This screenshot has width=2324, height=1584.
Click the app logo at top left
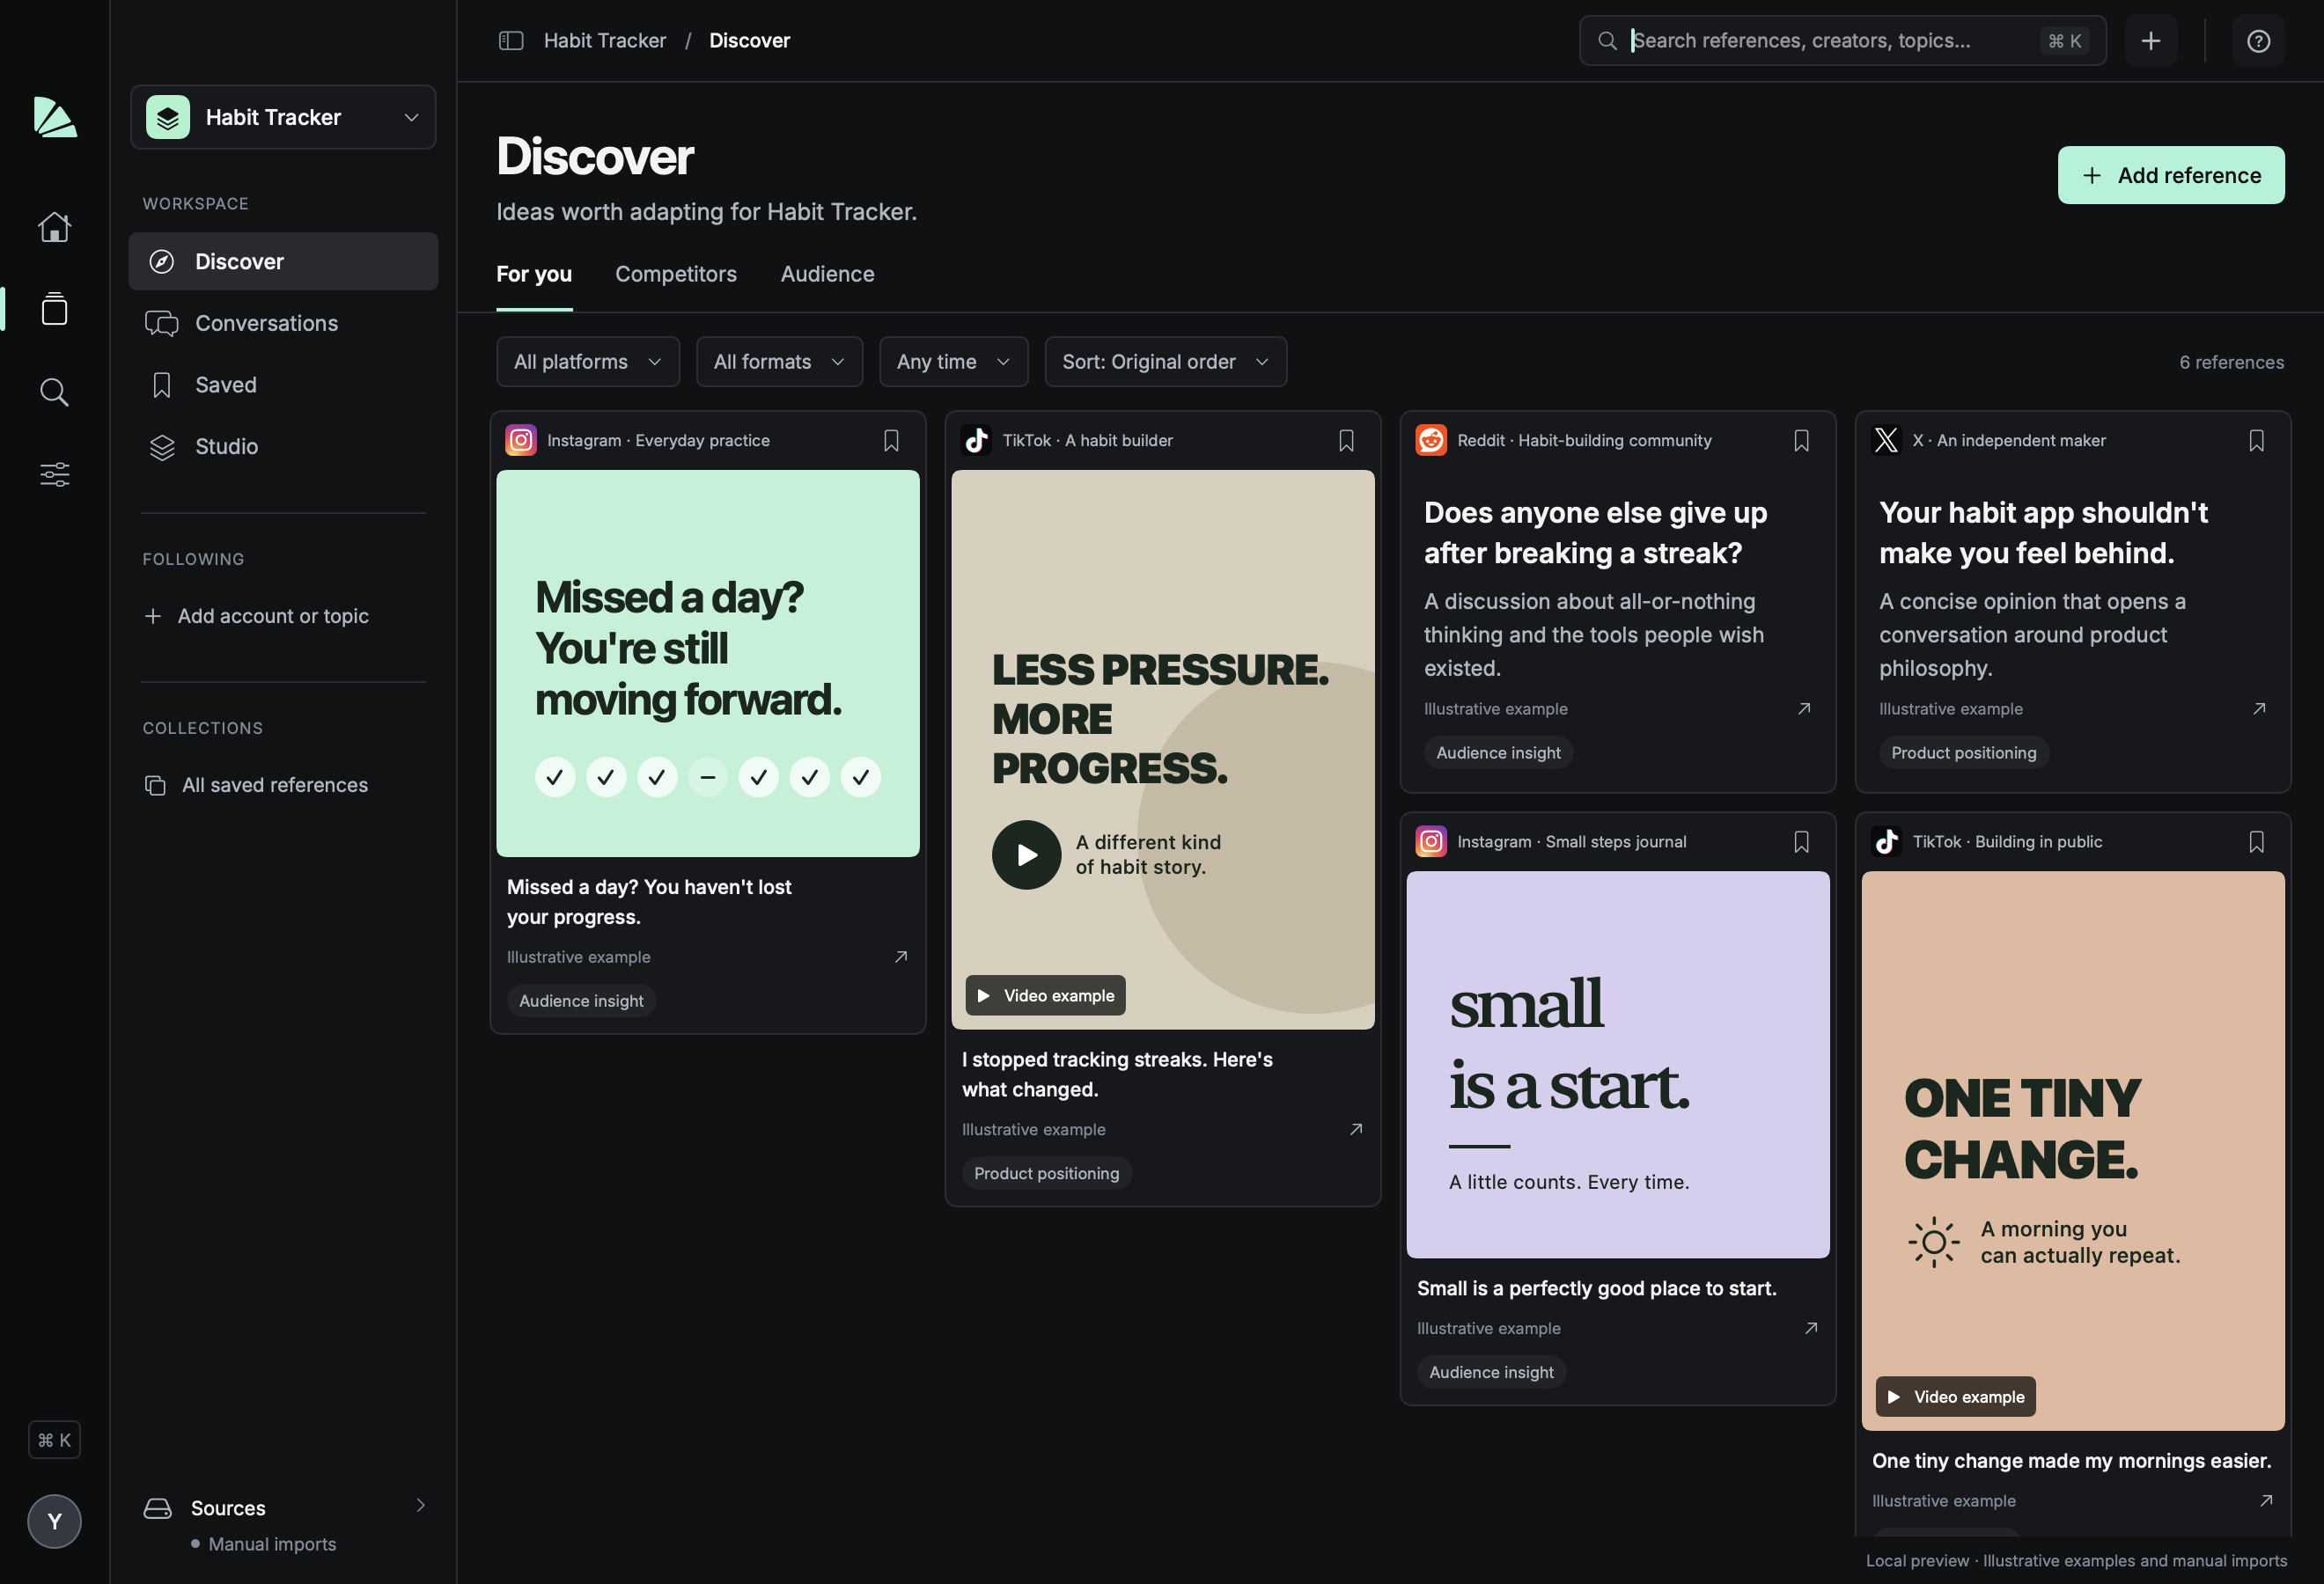tap(54, 117)
